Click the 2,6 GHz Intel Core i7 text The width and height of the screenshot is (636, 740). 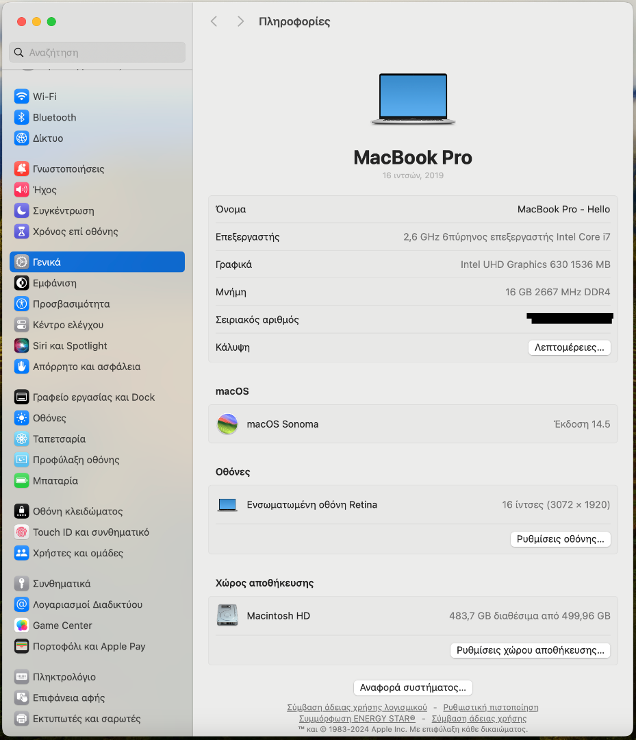tap(507, 237)
